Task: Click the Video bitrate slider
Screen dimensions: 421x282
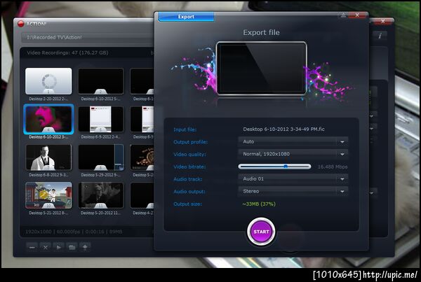Action: (274, 167)
